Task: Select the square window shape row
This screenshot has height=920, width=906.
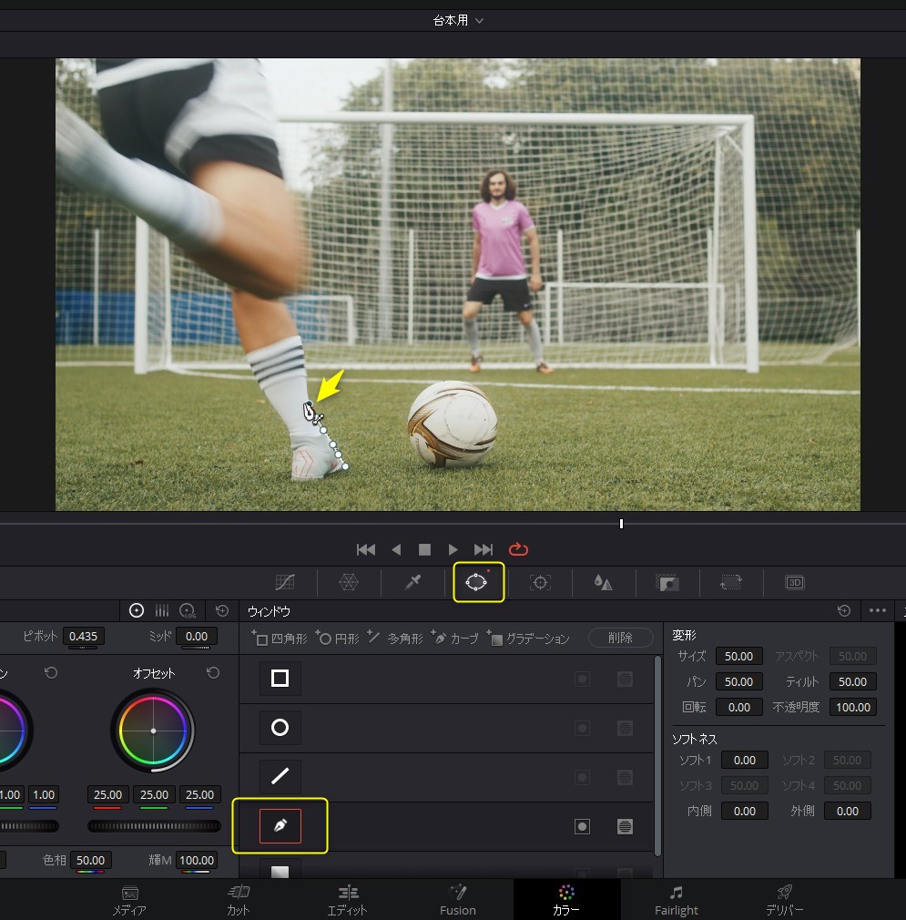Action: (x=446, y=679)
